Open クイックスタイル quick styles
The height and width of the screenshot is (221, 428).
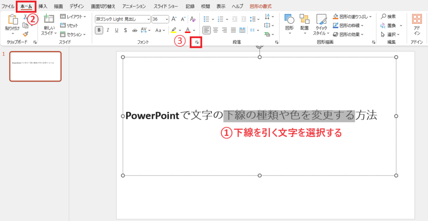(321, 25)
